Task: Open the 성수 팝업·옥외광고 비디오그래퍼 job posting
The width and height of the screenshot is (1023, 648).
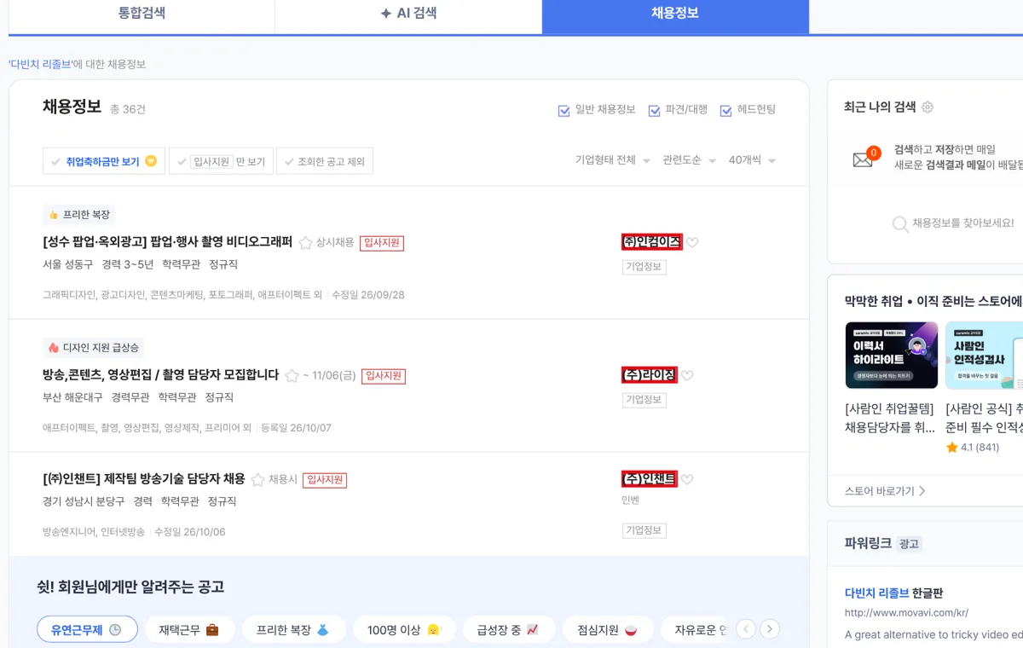Action: (x=167, y=242)
